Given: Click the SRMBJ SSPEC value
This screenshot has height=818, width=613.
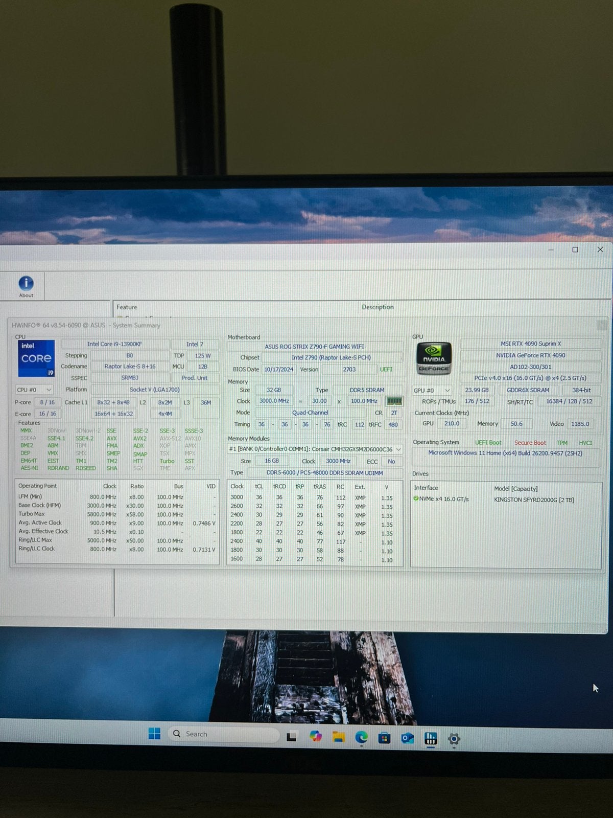Looking at the screenshot, I should coord(130,378).
